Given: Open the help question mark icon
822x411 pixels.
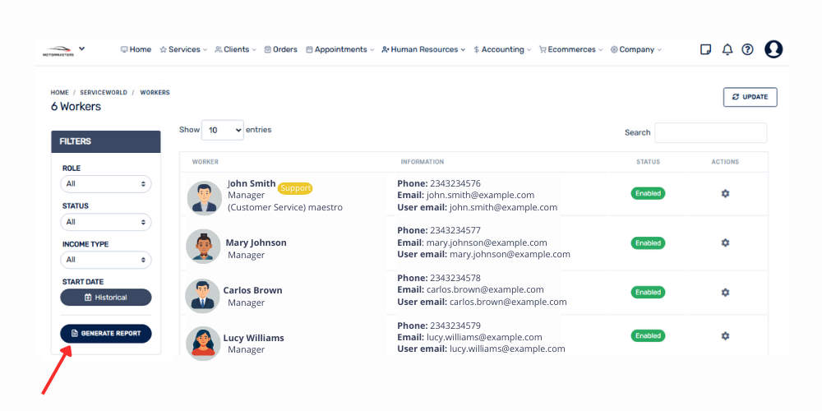Looking at the screenshot, I should [747, 49].
